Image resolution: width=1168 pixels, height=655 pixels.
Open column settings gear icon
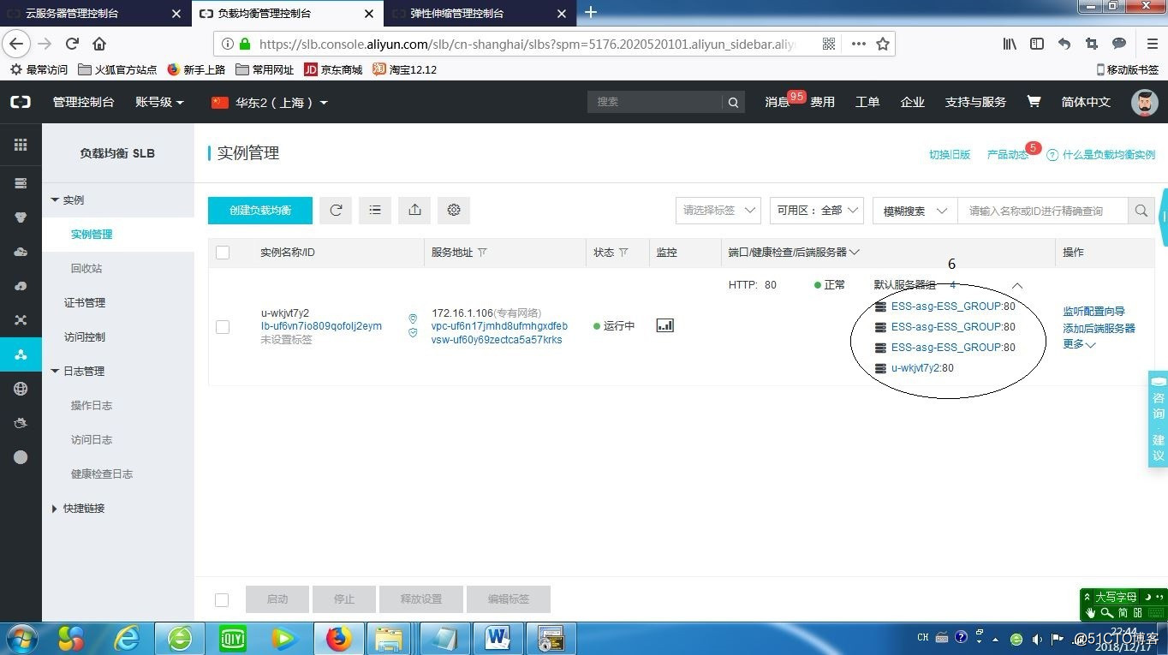[x=454, y=210]
